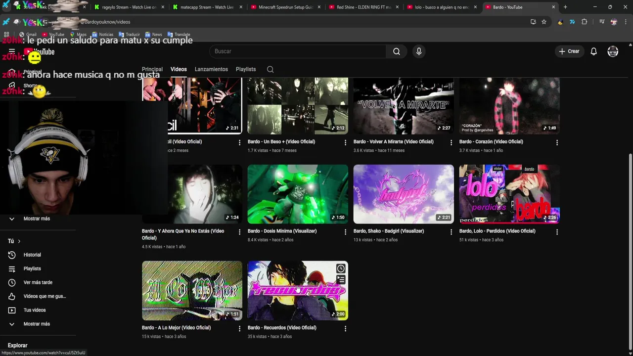Open options for Perdidos video
This screenshot has height=356, width=633.
pyautogui.click(x=557, y=232)
